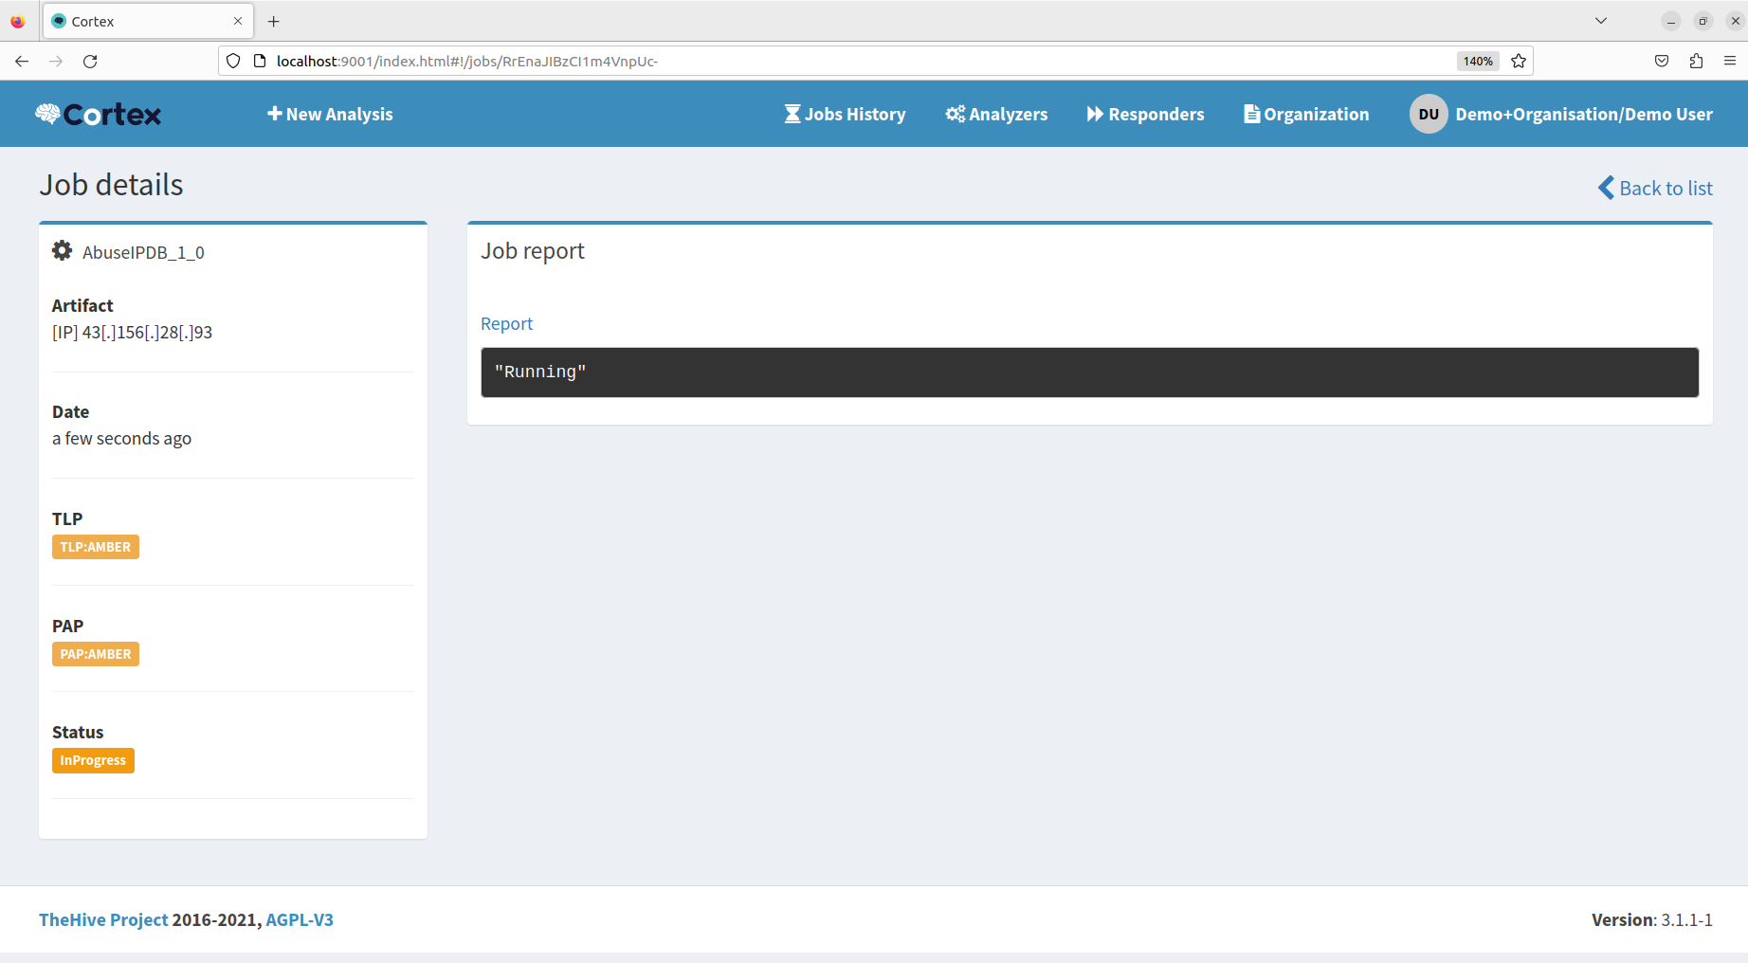This screenshot has width=1748, height=963.
Task: Click the Job report heading
Action: tap(533, 250)
